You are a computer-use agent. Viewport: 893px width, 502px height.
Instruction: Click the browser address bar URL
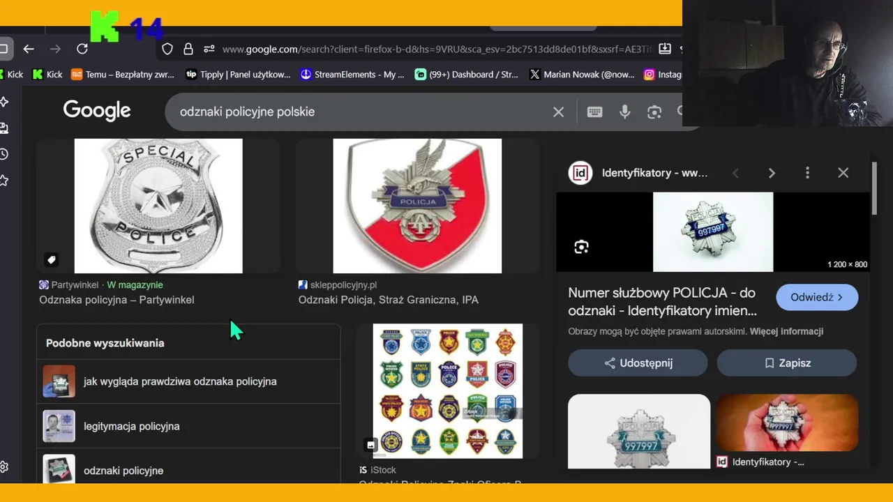pos(437,49)
